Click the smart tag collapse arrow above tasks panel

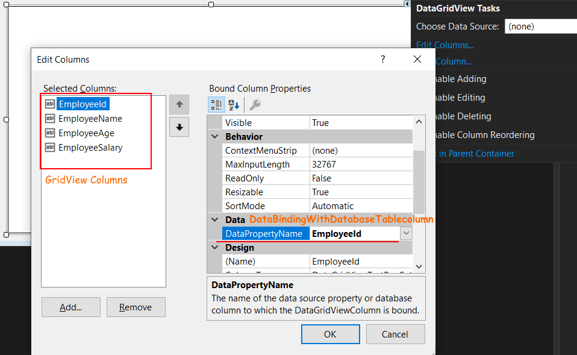click(x=406, y=4)
